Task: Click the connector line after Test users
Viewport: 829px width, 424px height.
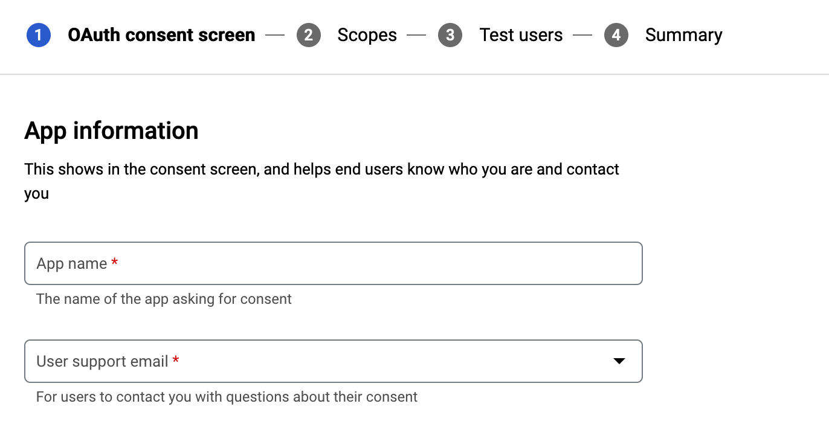Action: pyautogui.click(x=582, y=35)
